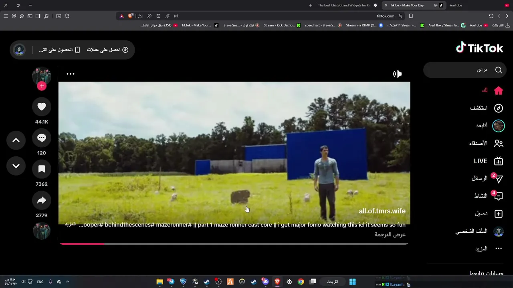Switch to best ChatBot and Widgets tab

coord(347,5)
